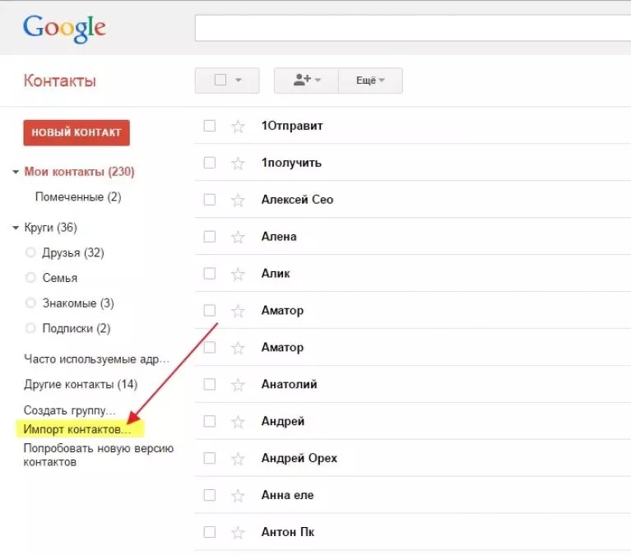Image resolution: width=631 pixels, height=555 pixels.
Task: Open the add-to-contacts person icon button
Action: [307, 81]
